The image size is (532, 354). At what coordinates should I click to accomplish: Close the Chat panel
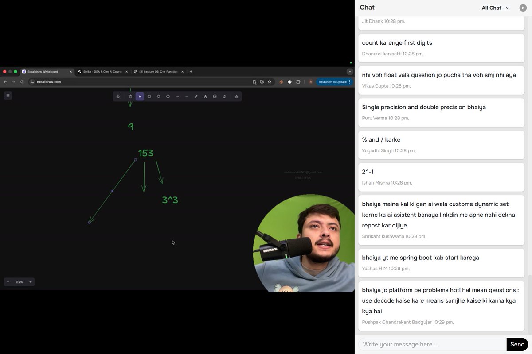coord(523,8)
